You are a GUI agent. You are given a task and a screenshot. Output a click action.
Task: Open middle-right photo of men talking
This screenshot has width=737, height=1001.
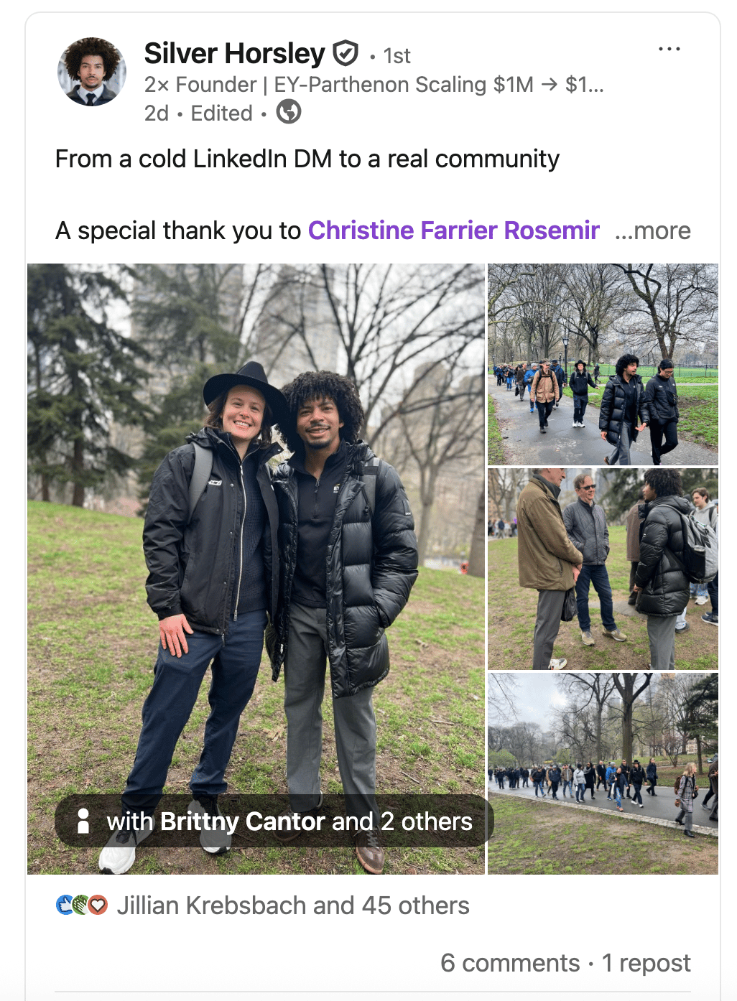click(x=603, y=569)
